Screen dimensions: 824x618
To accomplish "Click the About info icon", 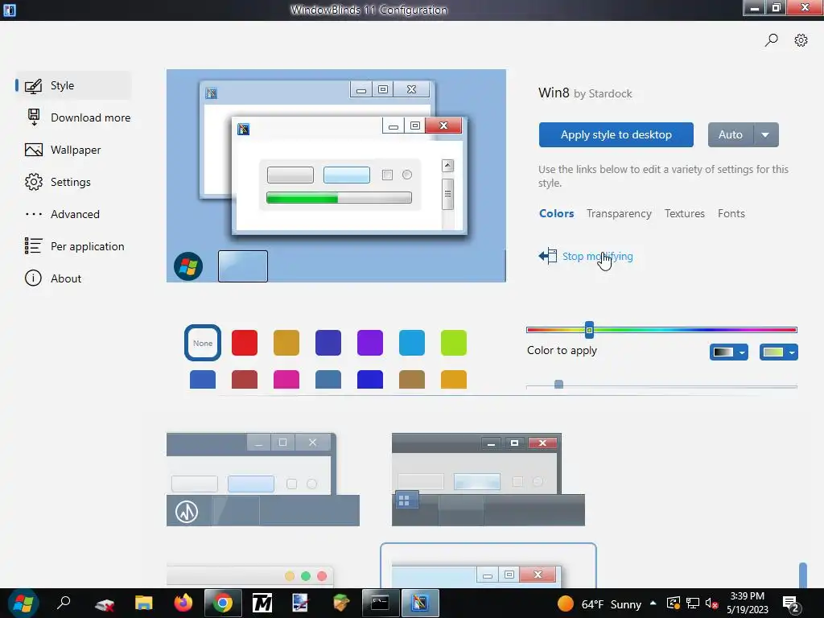I will [33, 278].
